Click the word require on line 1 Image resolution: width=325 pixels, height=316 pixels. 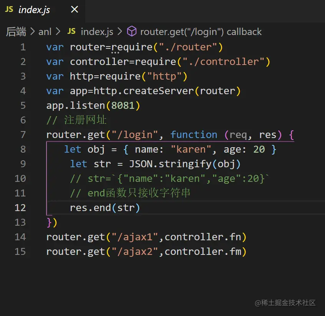tap(132, 47)
